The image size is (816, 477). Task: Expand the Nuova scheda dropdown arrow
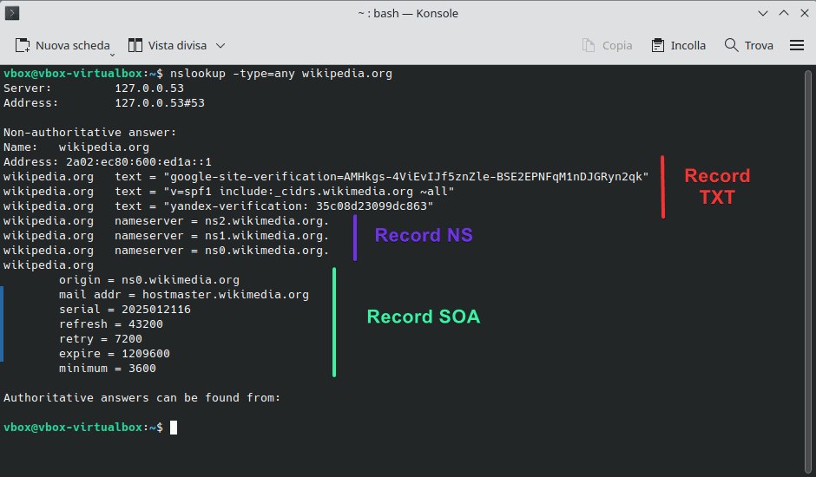point(112,55)
